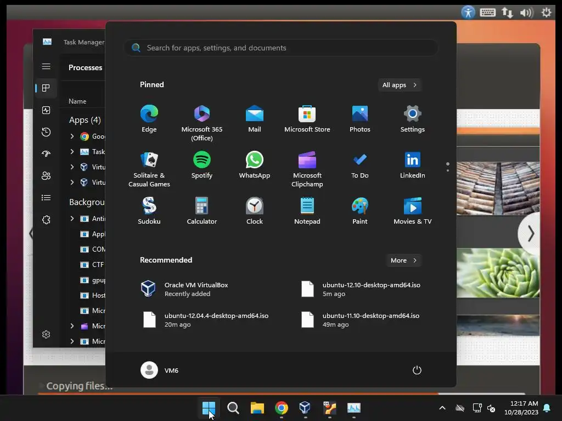Switch to Performance page in Task Manager
This screenshot has height=421, width=562.
(x=46, y=110)
